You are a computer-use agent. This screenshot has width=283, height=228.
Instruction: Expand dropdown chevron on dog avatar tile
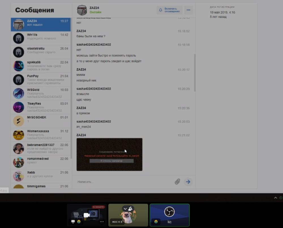tap(125, 209)
